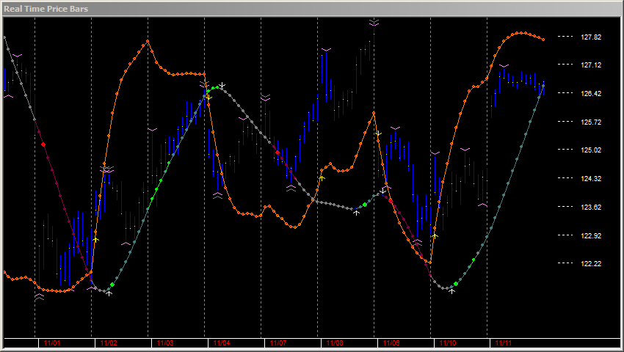Screen dimensions: 624x352
Task: Select the 11/04 date label
Action: point(222,343)
